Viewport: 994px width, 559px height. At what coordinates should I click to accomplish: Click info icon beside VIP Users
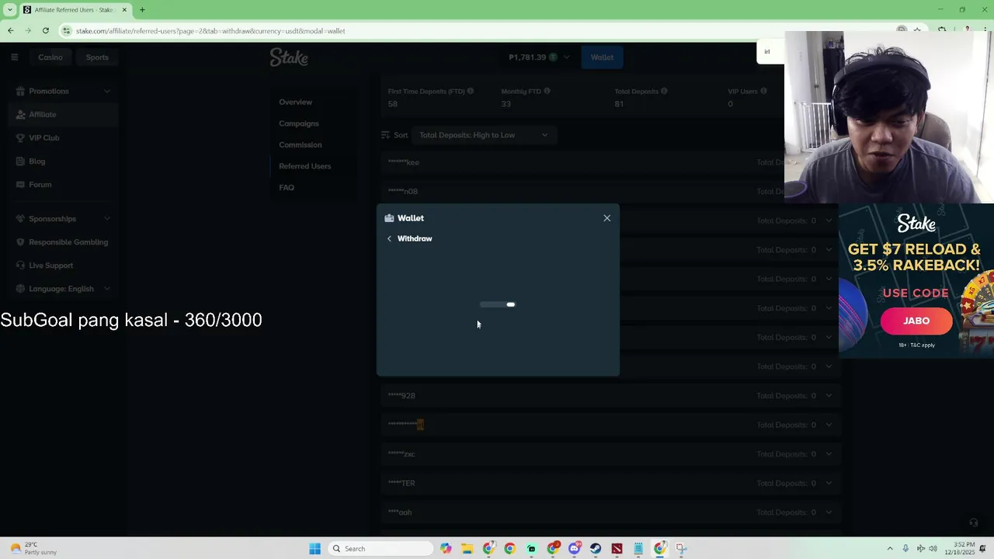coord(763,91)
